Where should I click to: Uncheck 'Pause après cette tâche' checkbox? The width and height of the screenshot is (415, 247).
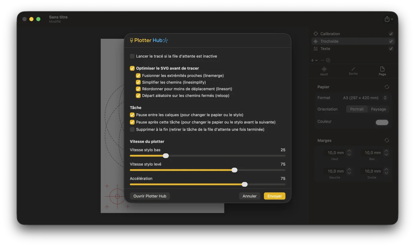click(x=132, y=122)
